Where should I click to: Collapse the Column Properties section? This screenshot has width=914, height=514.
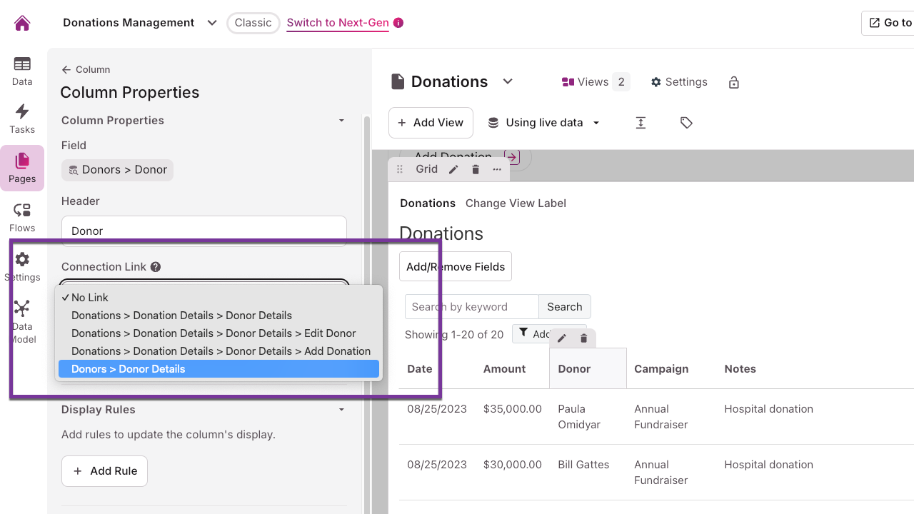point(341,121)
